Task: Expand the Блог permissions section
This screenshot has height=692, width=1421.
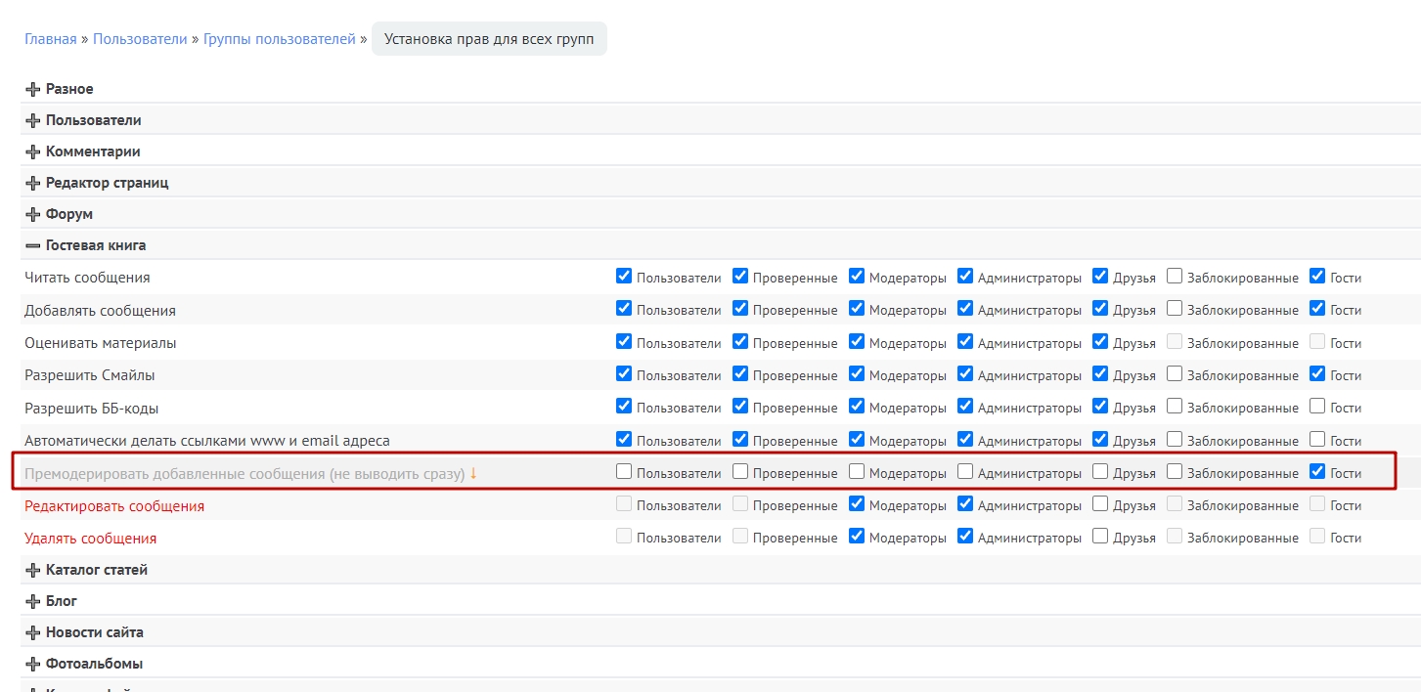Action: (x=61, y=601)
